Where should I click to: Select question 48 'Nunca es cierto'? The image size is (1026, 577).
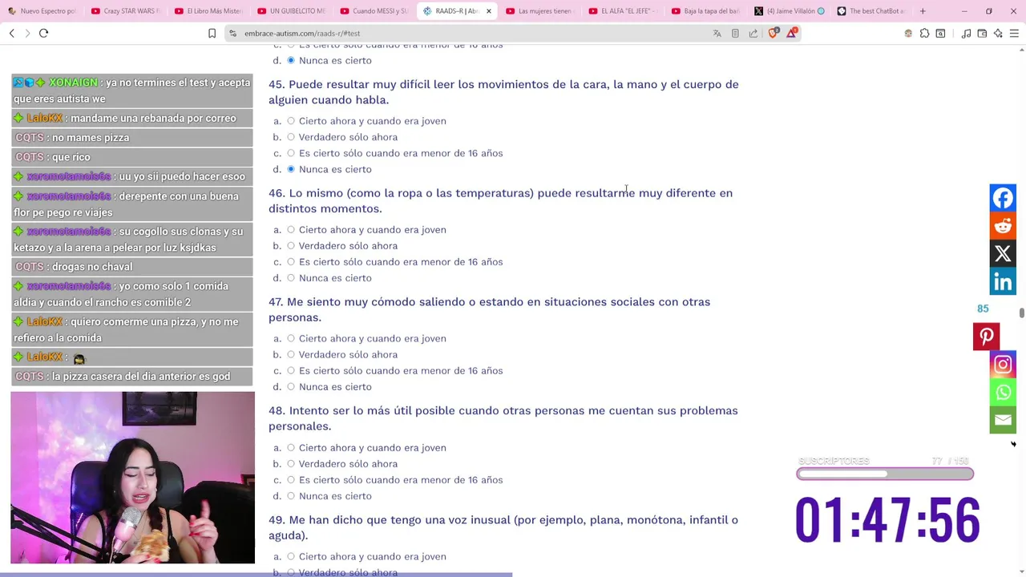point(291,496)
